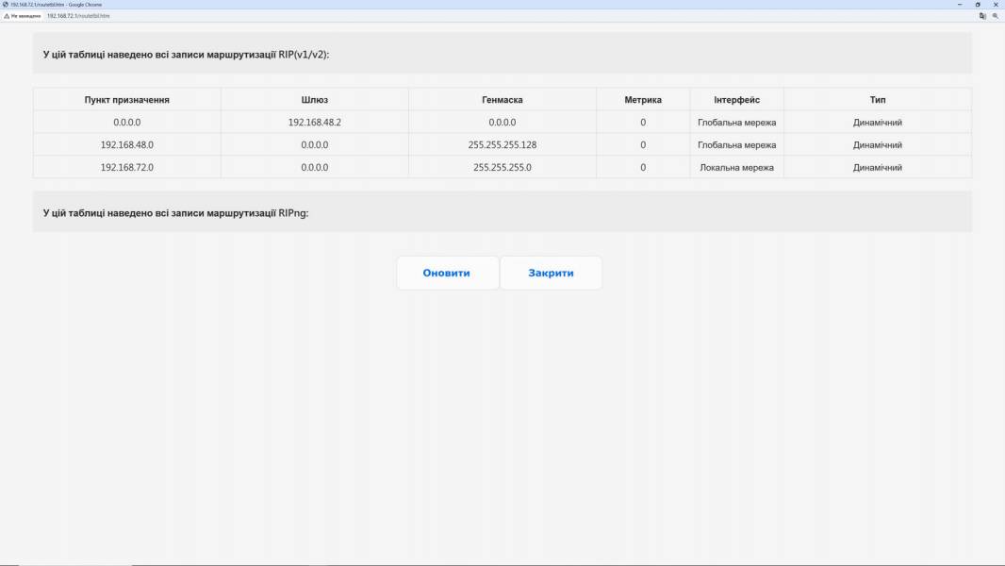
Task: Click the Пункт призначення column header
Action: click(x=127, y=100)
